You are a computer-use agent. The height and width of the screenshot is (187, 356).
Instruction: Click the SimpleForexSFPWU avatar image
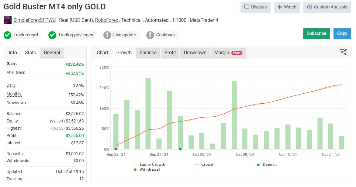tap(8, 20)
